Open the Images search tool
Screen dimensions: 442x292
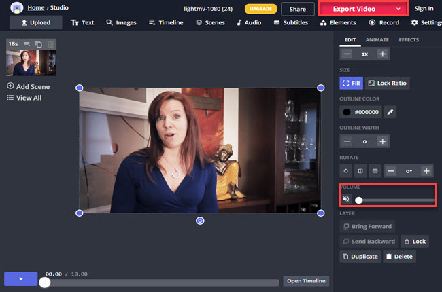click(x=121, y=22)
